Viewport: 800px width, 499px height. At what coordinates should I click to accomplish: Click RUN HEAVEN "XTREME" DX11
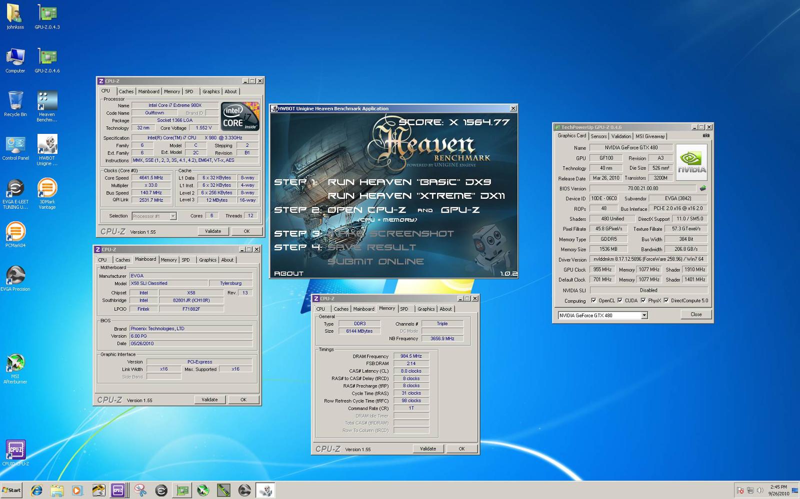416,196
